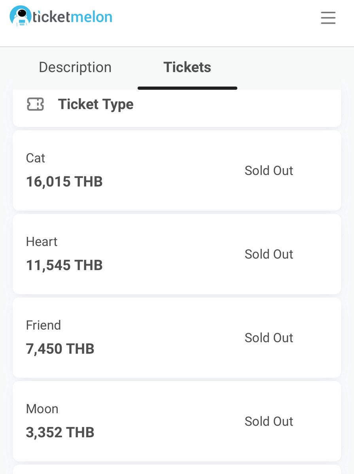This screenshot has width=354, height=474.
Task: Click the black underline beneath Tickets tab
Action: coord(187,88)
